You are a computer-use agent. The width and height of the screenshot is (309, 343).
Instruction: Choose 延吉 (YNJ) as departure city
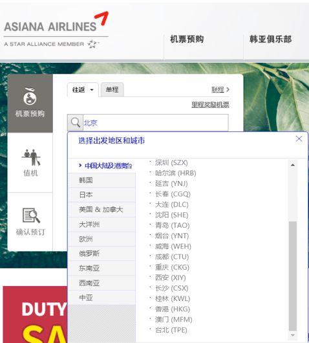click(x=171, y=184)
